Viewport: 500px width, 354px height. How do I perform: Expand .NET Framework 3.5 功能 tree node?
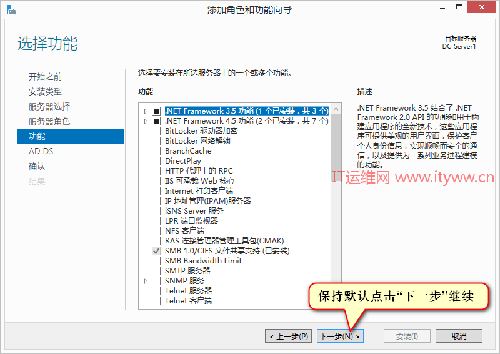point(146,111)
